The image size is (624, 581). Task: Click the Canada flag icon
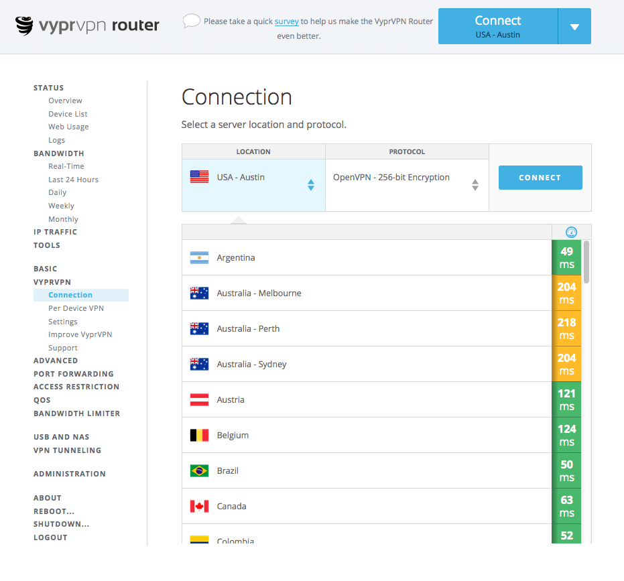pyautogui.click(x=199, y=506)
